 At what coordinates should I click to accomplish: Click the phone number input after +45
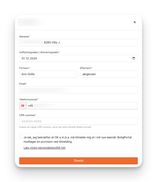[x=82, y=106]
